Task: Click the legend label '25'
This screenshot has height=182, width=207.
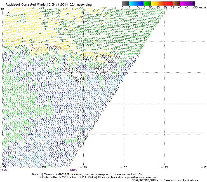Action: (x=158, y=8)
